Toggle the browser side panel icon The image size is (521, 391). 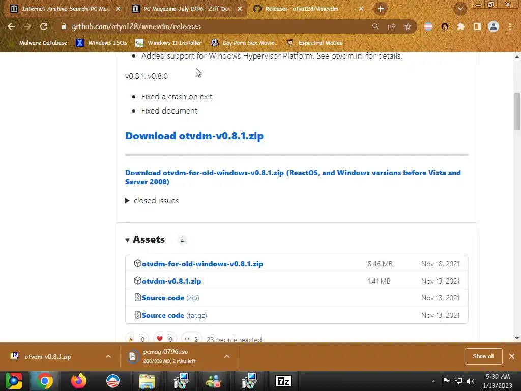(x=477, y=26)
